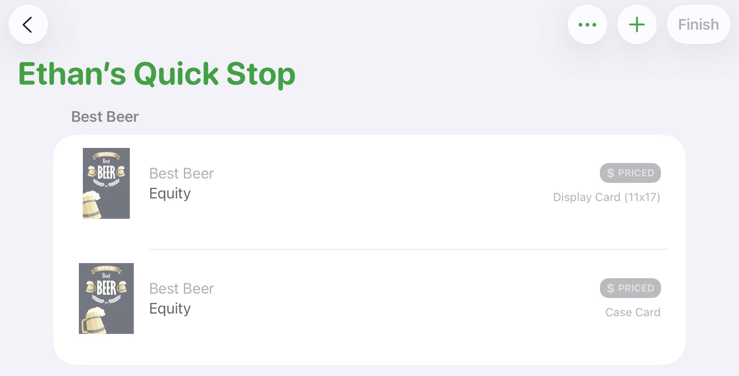The height and width of the screenshot is (376, 739).
Task: Tap Best Beer brand name in second row
Action: tap(182, 288)
